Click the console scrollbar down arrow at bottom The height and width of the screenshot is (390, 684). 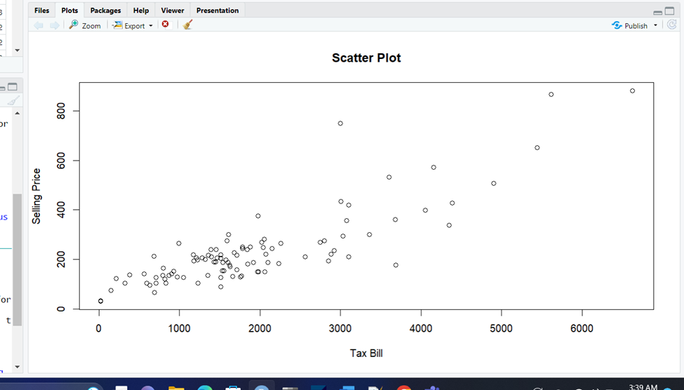click(x=18, y=366)
